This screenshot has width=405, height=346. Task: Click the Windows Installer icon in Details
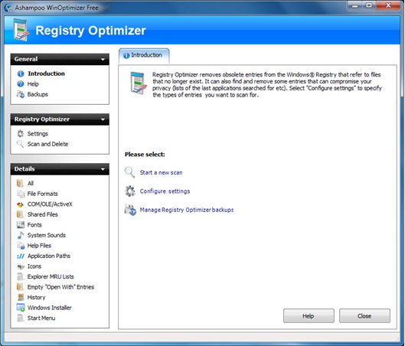point(21,308)
